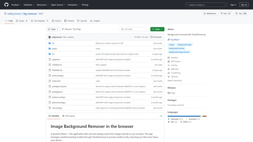Expand the Open Source dropdown
The width and height of the screenshot is (253, 142).
tap(58, 5)
